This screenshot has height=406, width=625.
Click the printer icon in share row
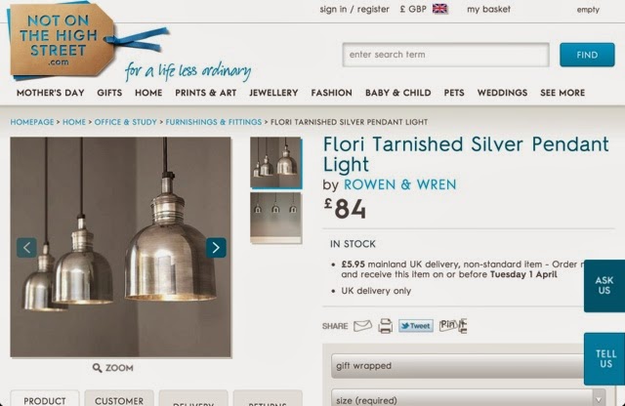tap(385, 326)
